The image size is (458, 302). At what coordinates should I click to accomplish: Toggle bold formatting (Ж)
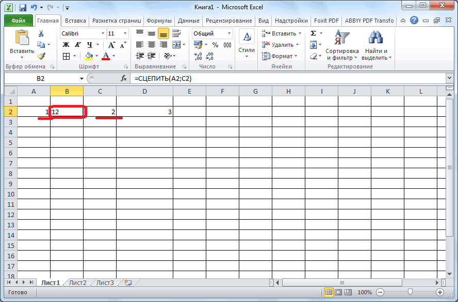[x=66, y=45]
